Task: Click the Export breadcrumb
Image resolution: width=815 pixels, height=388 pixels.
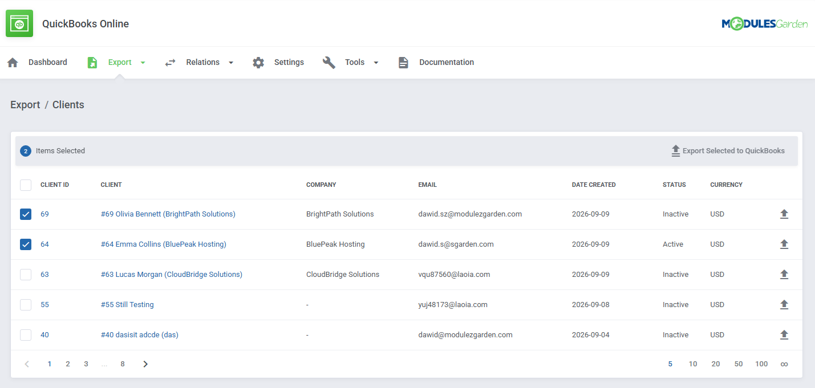Action: [x=25, y=105]
